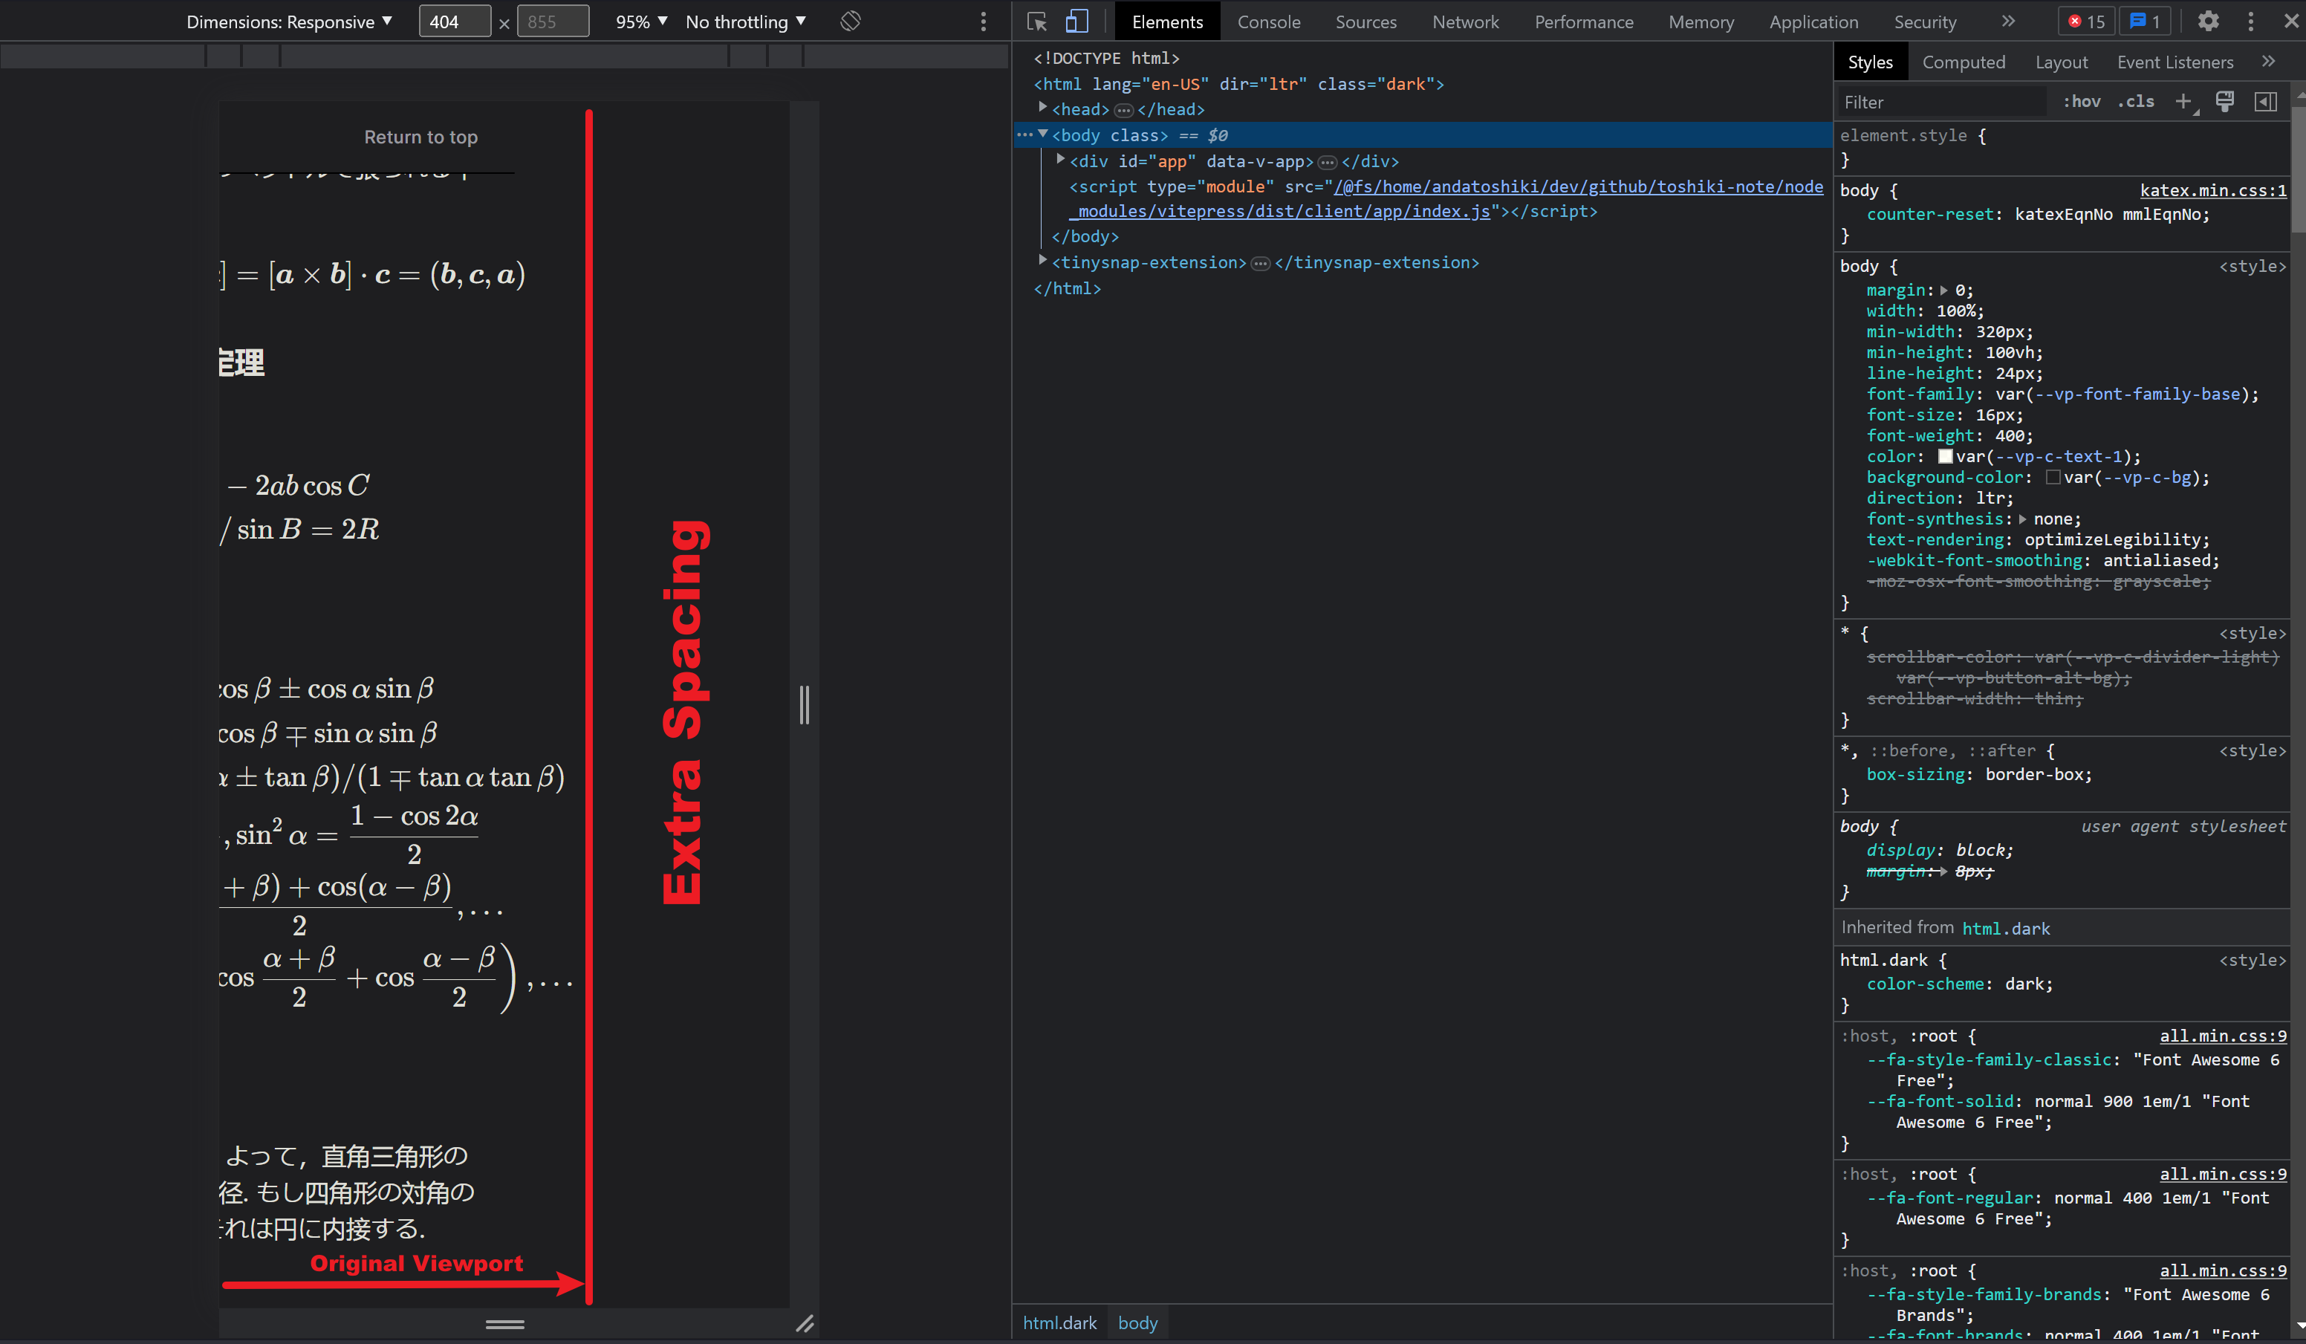Select the Styles pane tab
The width and height of the screenshot is (2306, 1344).
[1869, 62]
